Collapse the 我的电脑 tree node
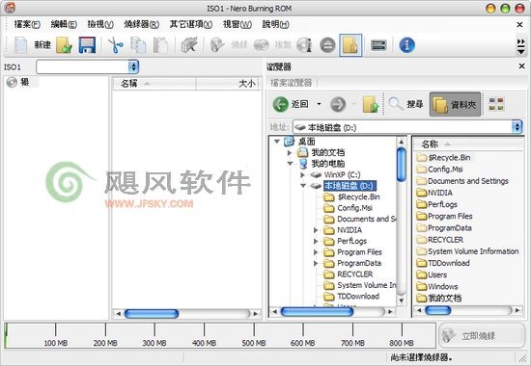531x366 pixels. click(291, 164)
